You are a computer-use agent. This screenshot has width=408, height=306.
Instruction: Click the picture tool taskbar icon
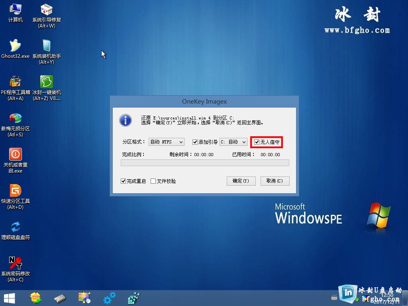click(84, 298)
